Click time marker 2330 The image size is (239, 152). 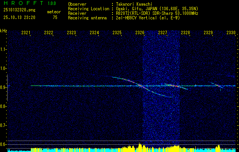tap(231, 33)
